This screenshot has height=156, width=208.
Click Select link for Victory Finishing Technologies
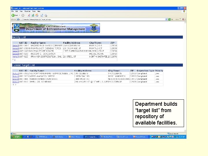tap(16, 73)
